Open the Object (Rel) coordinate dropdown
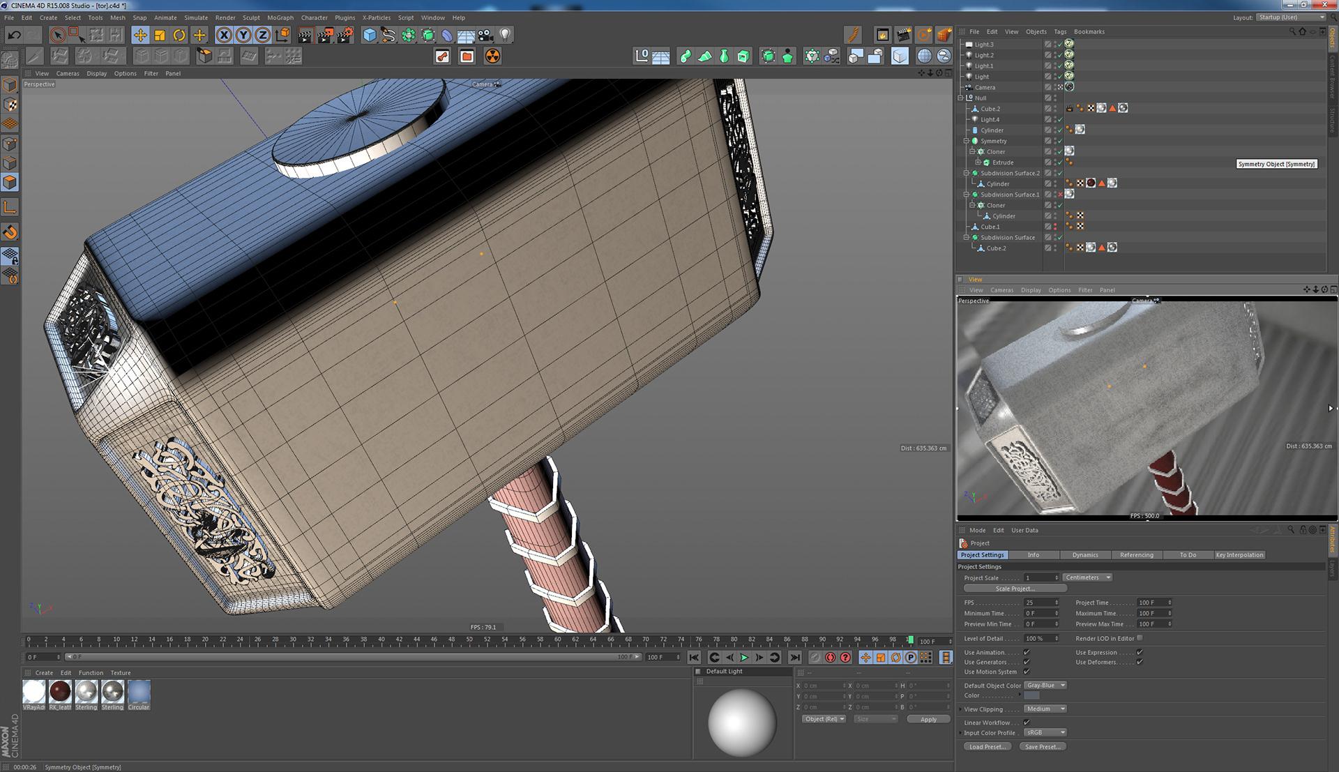1339x772 pixels. (x=824, y=719)
